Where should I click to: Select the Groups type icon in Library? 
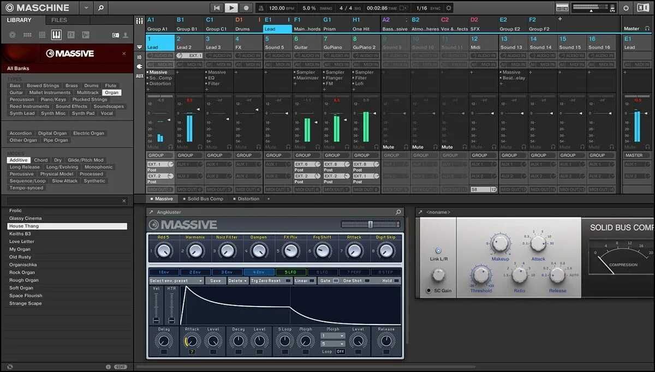point(27,35)
